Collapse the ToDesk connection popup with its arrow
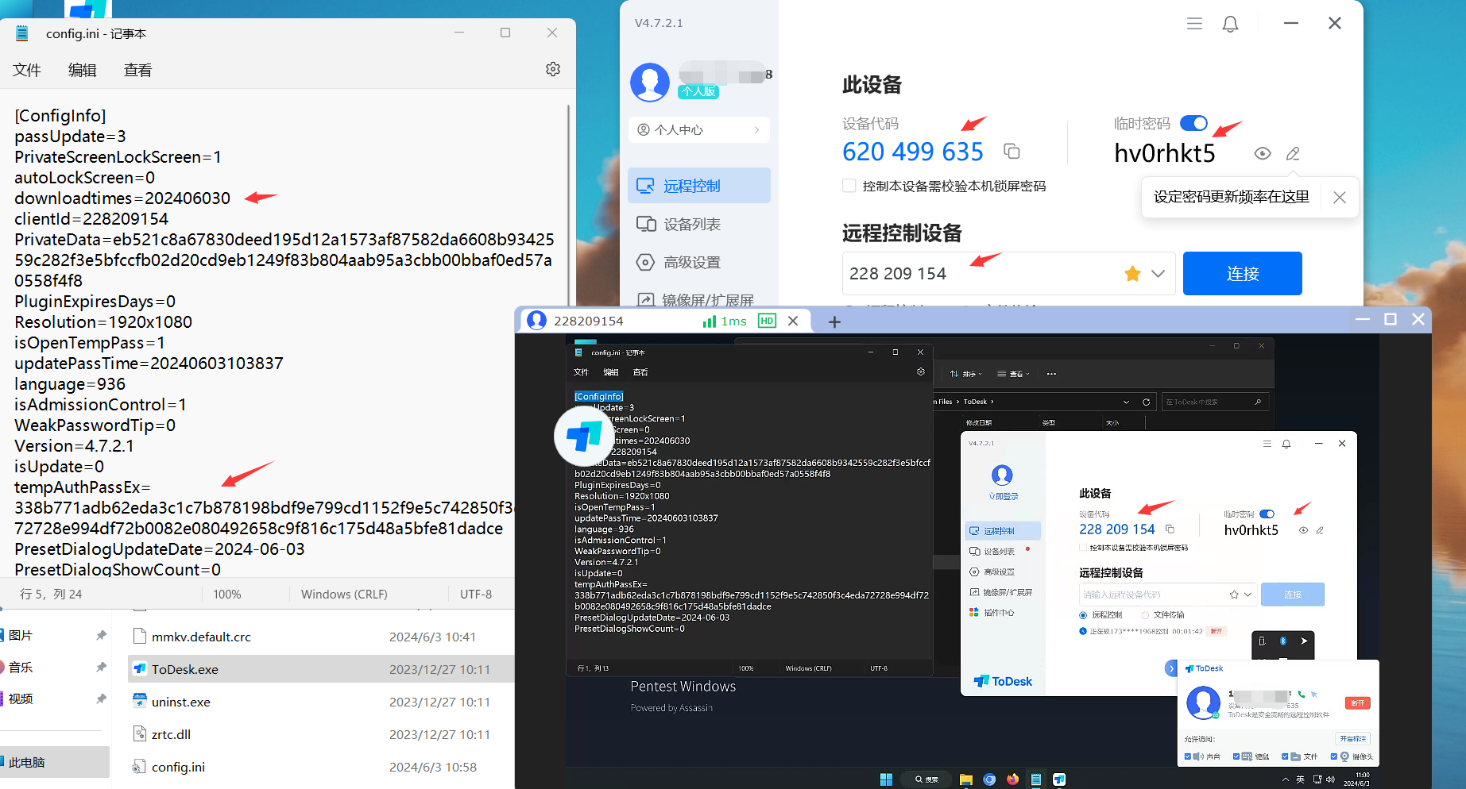 [x=1171, y=668]
